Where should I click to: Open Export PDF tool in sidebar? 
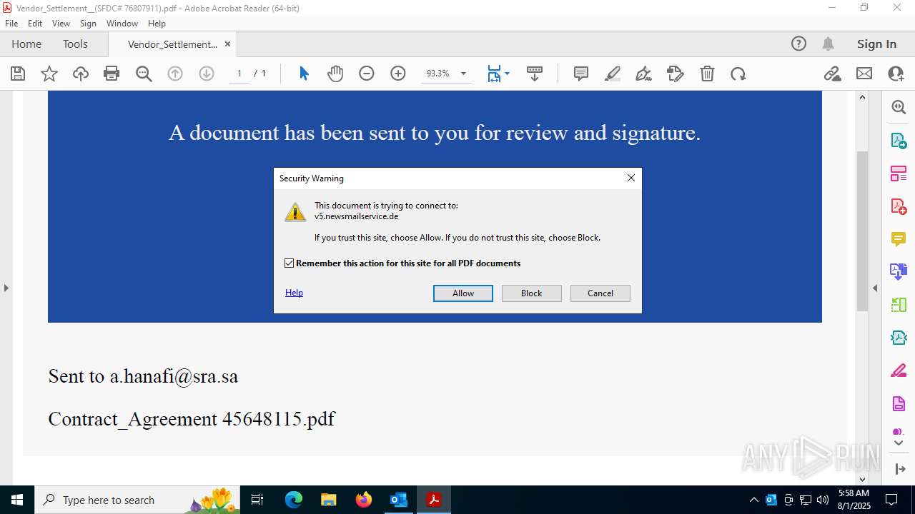pos(899,140)
